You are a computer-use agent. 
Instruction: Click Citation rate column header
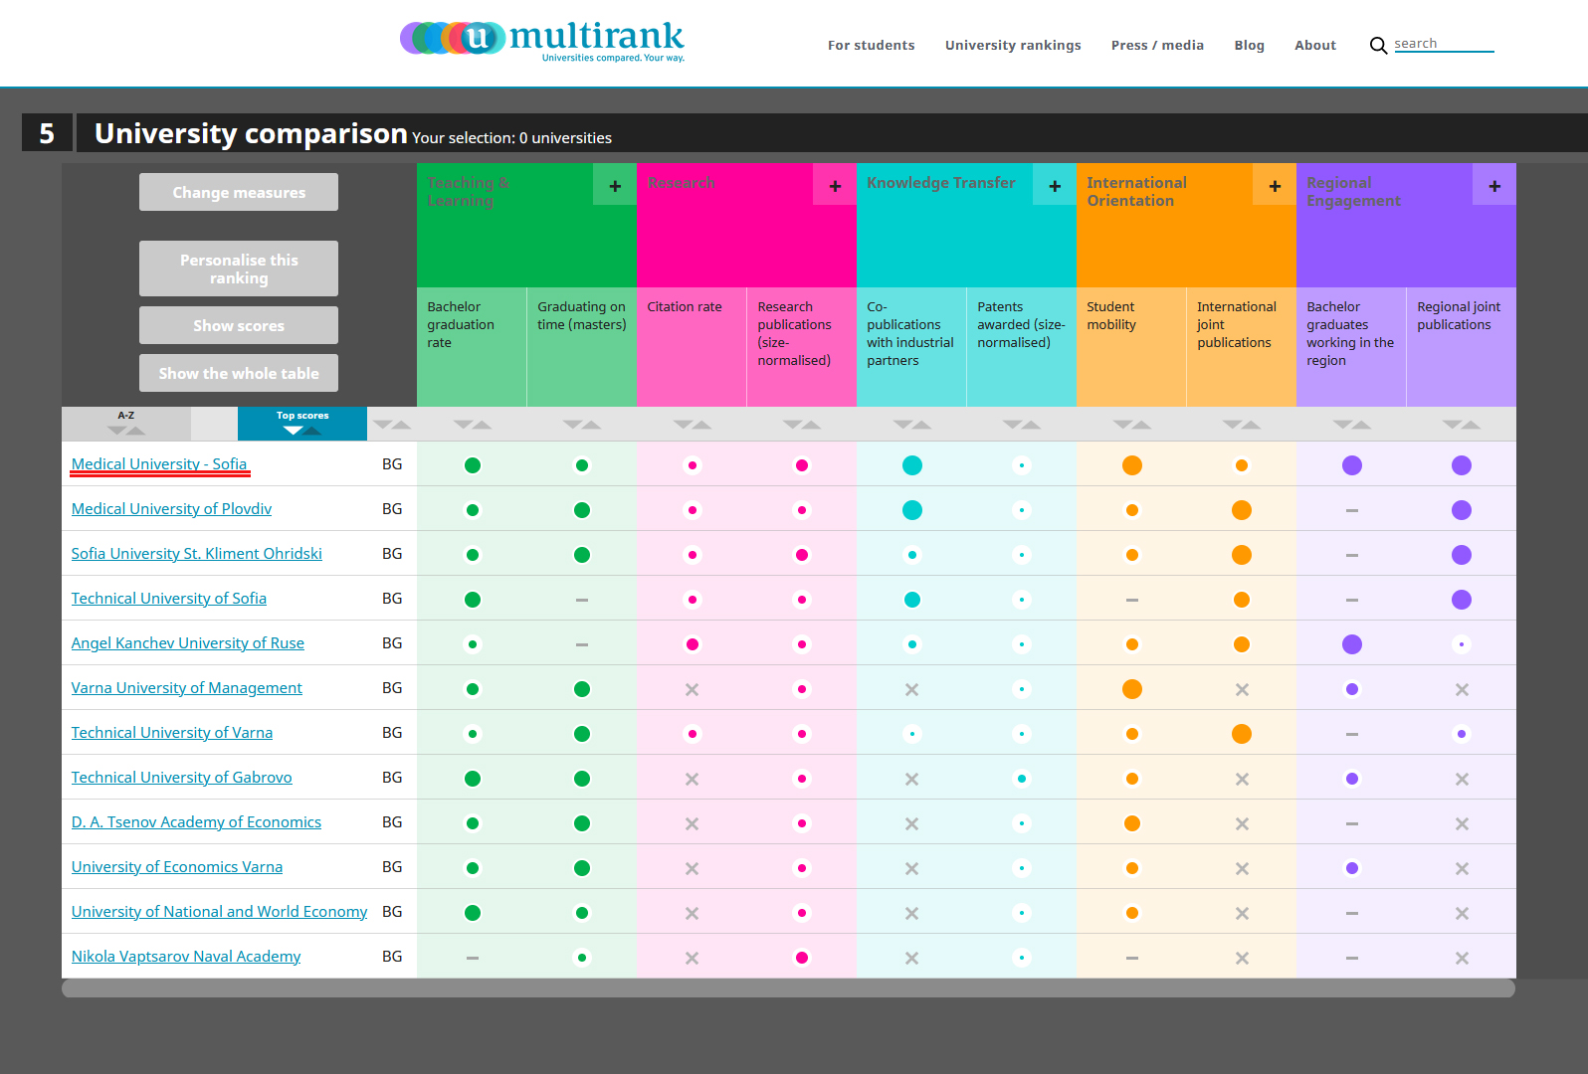click(x=692, y=347)
